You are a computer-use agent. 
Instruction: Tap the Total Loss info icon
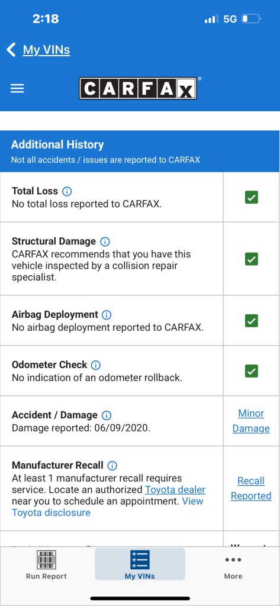(67, 191)
